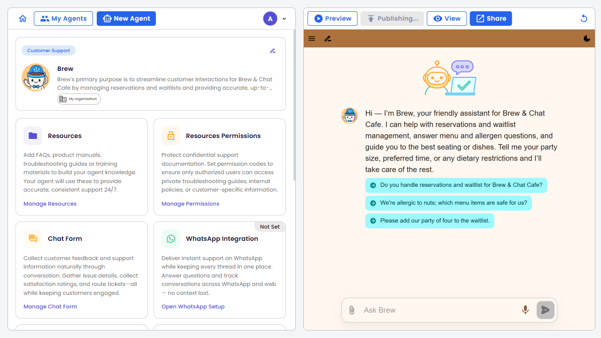Click Brew's avatar beside the greeting

(x=349, y=115)
